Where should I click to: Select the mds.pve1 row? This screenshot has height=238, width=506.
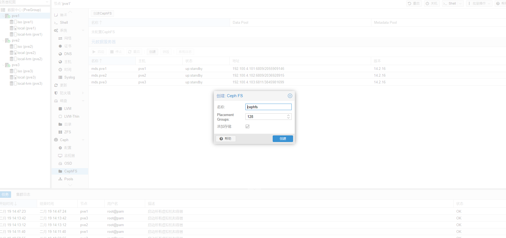point(297,69)
